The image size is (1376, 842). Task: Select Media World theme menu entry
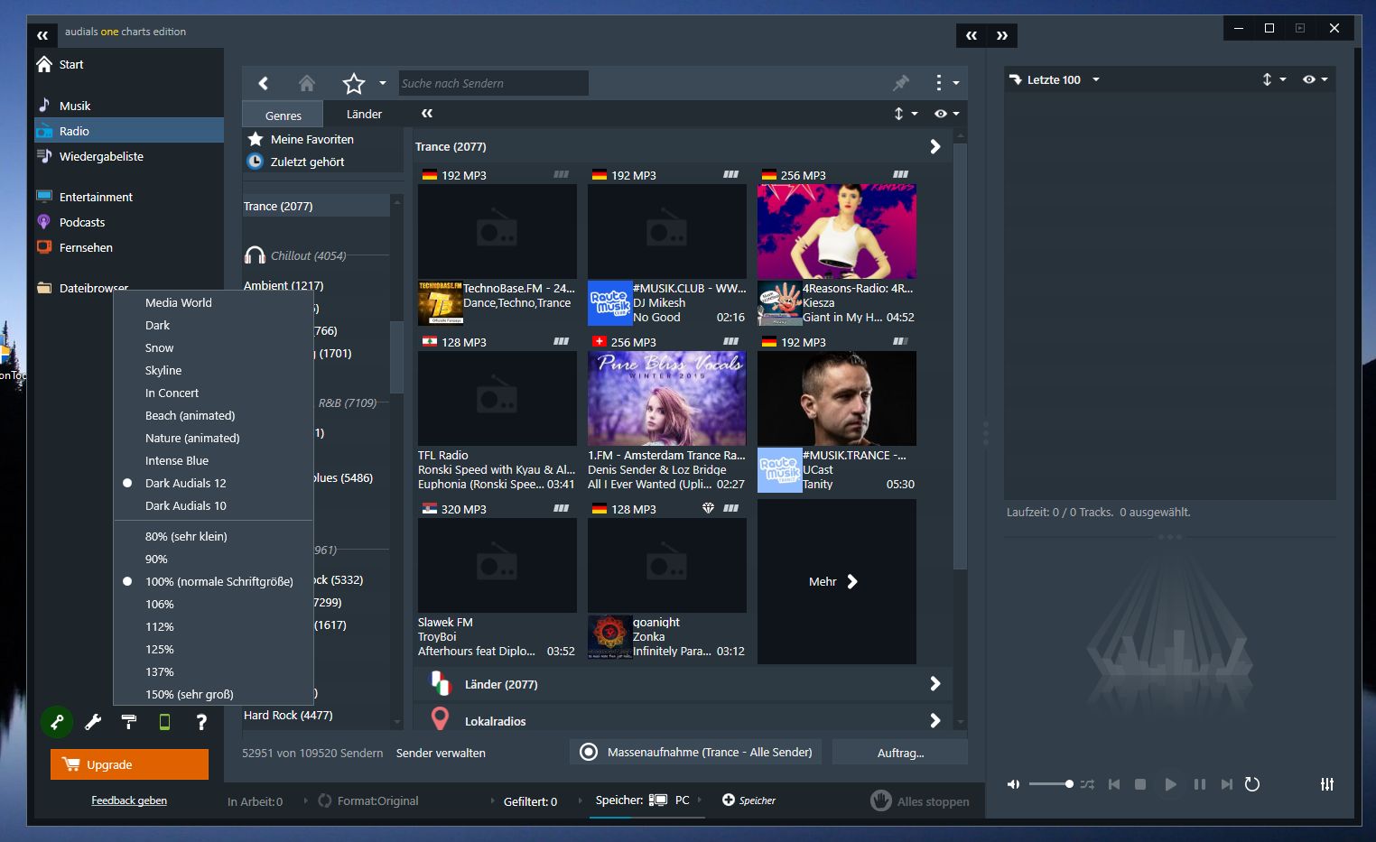(213, 302)
